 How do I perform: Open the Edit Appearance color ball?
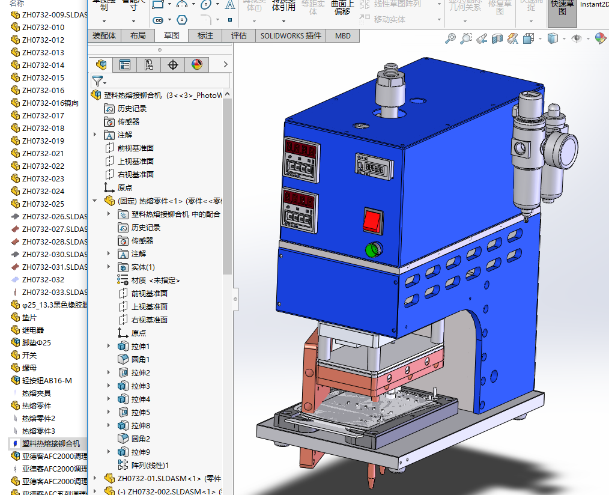tap(599, 39)
